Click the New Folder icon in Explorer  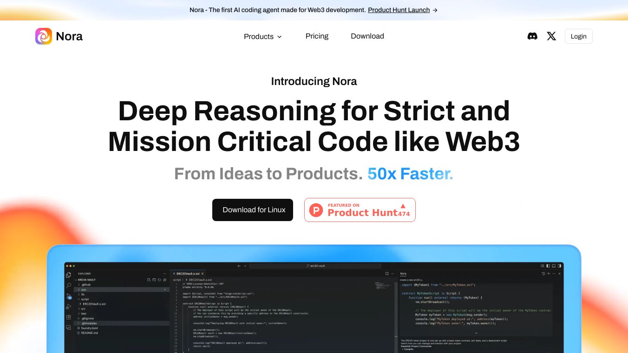pos(154,280)
